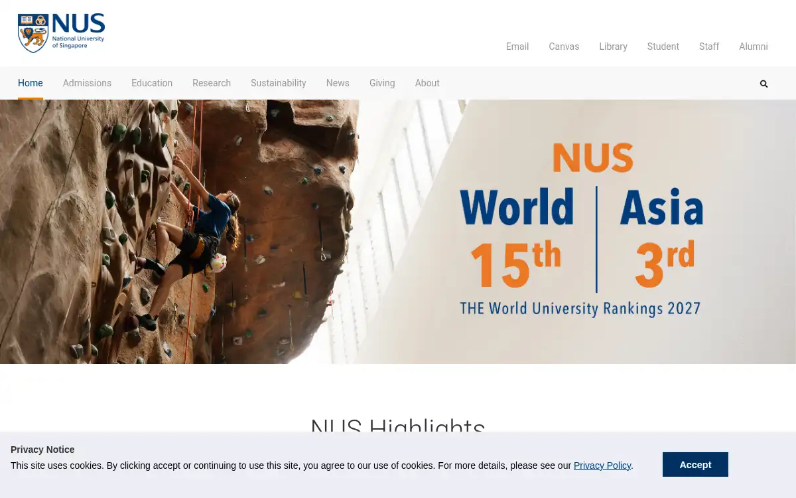Open the Giving menu
The image size is (796, 498).
click(x=382, y=83)
